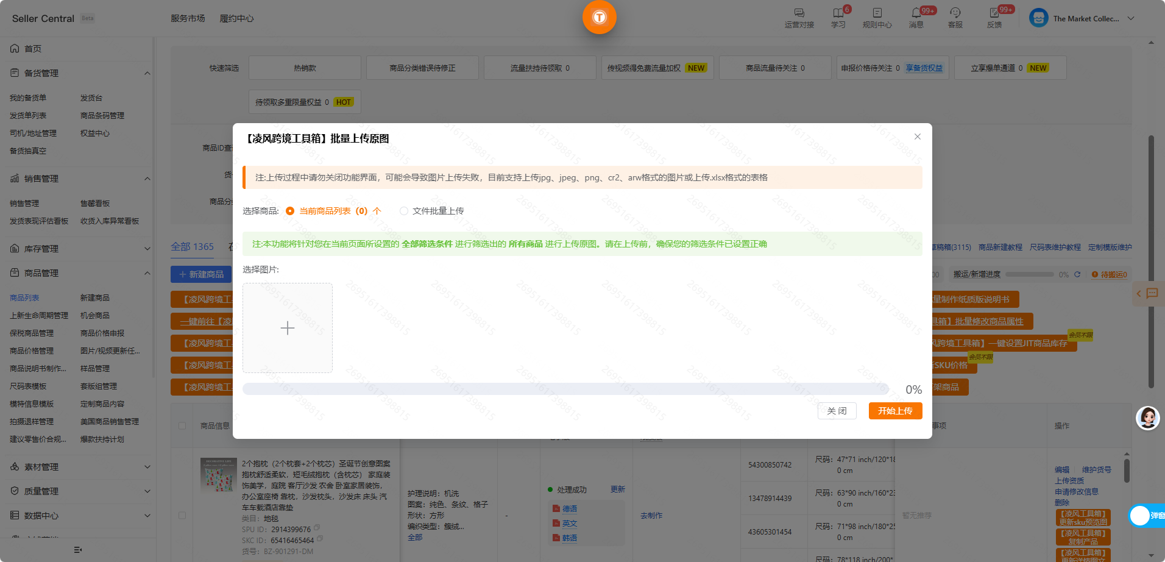Switch to the 文件批量上传 radio option

tap(404, 211)
